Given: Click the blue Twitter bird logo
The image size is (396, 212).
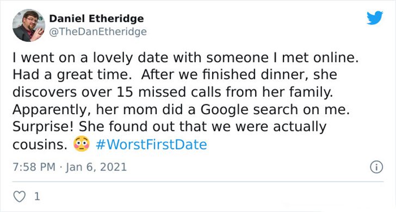Looking at the screenshot, I should 375,18.
